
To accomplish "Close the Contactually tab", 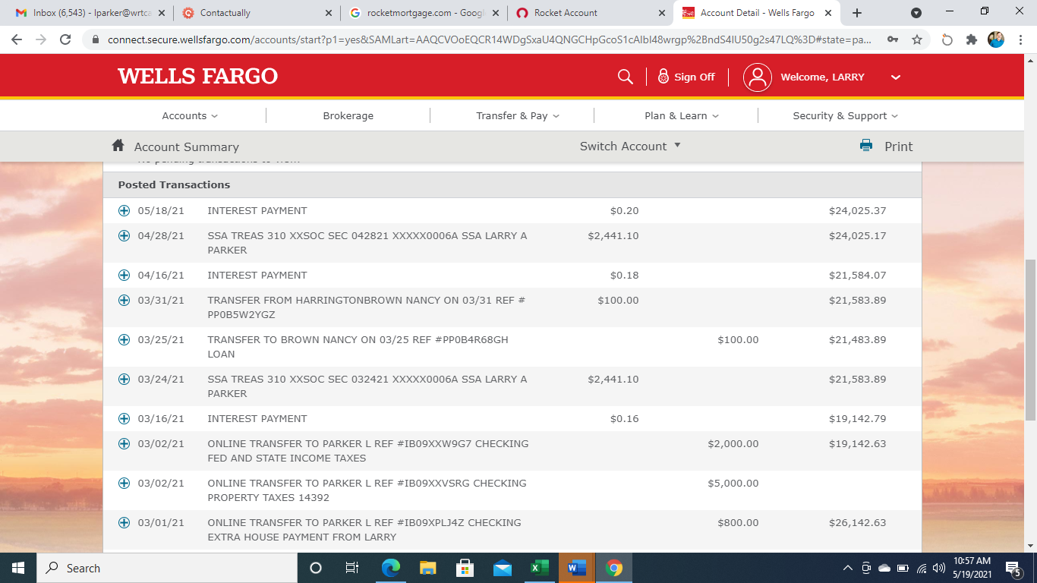I will [x=329, y=13].
